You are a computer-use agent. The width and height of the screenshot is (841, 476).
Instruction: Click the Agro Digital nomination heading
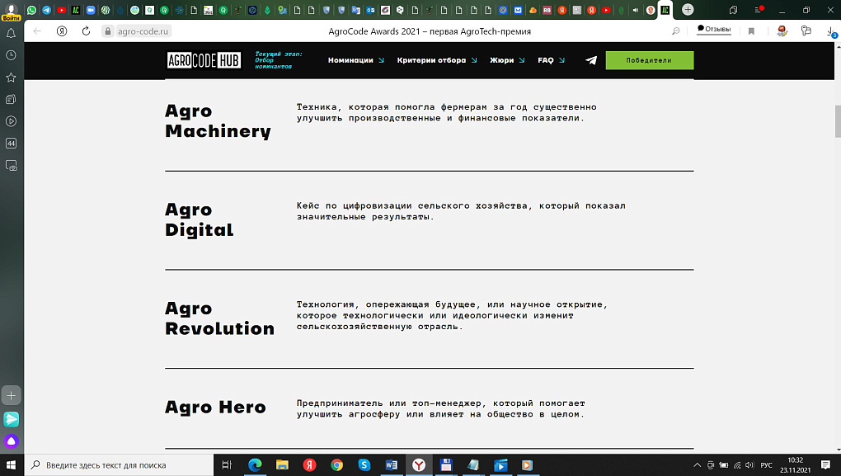[x=199, y=219]
